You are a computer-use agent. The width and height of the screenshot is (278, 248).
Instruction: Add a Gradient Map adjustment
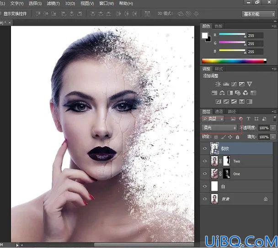click(250, 102)
